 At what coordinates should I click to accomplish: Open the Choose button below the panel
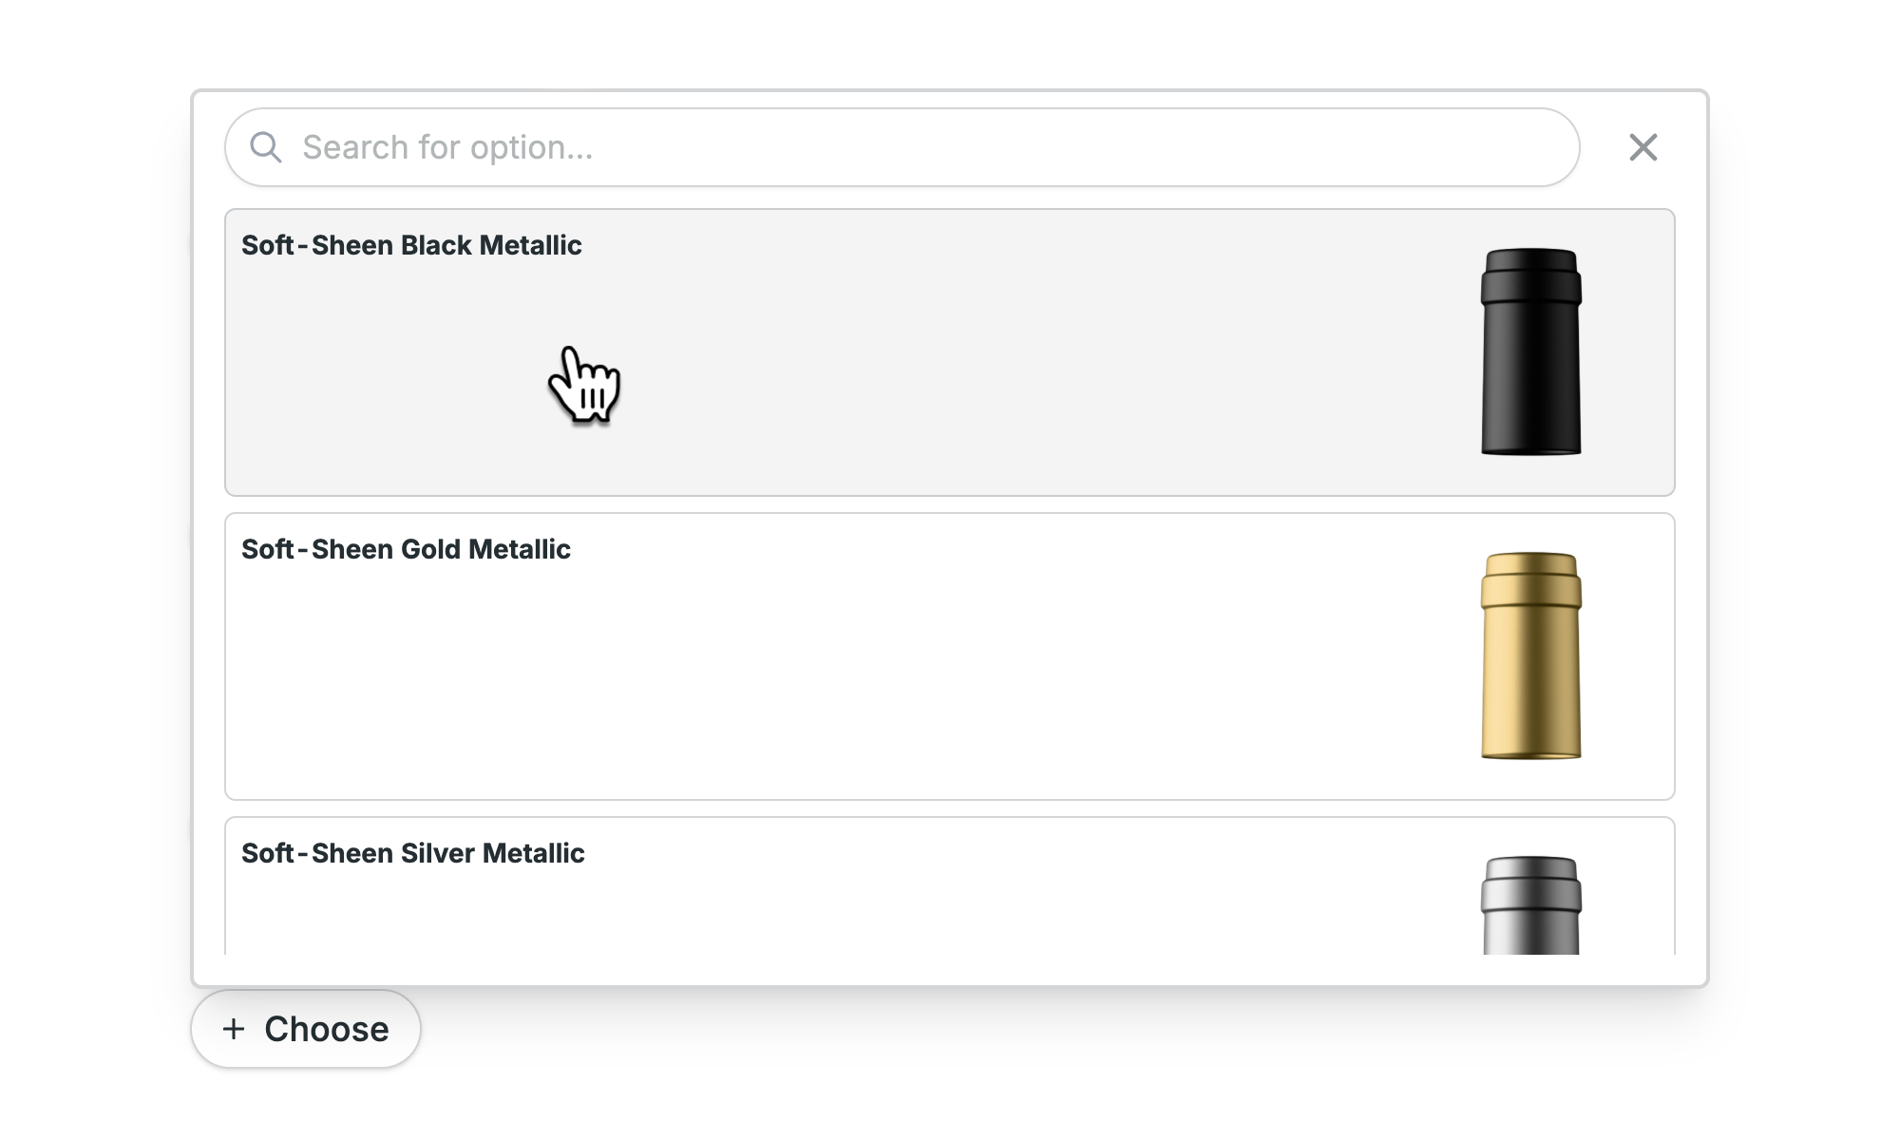click(x=306, y=1029)
